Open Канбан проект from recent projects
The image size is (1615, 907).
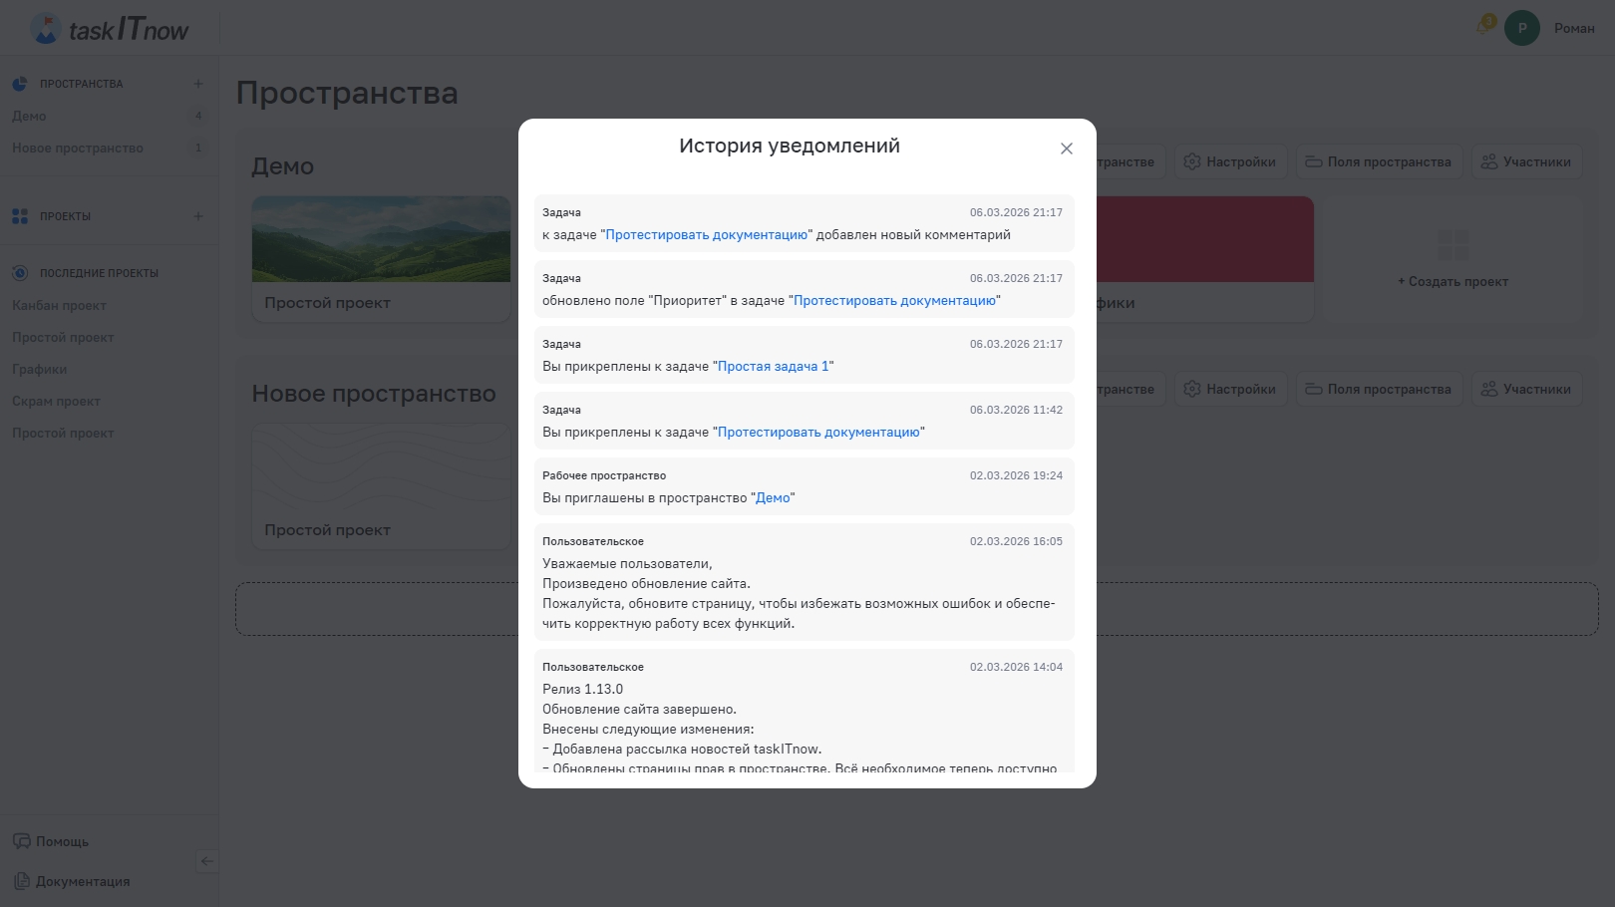(59, 305)
